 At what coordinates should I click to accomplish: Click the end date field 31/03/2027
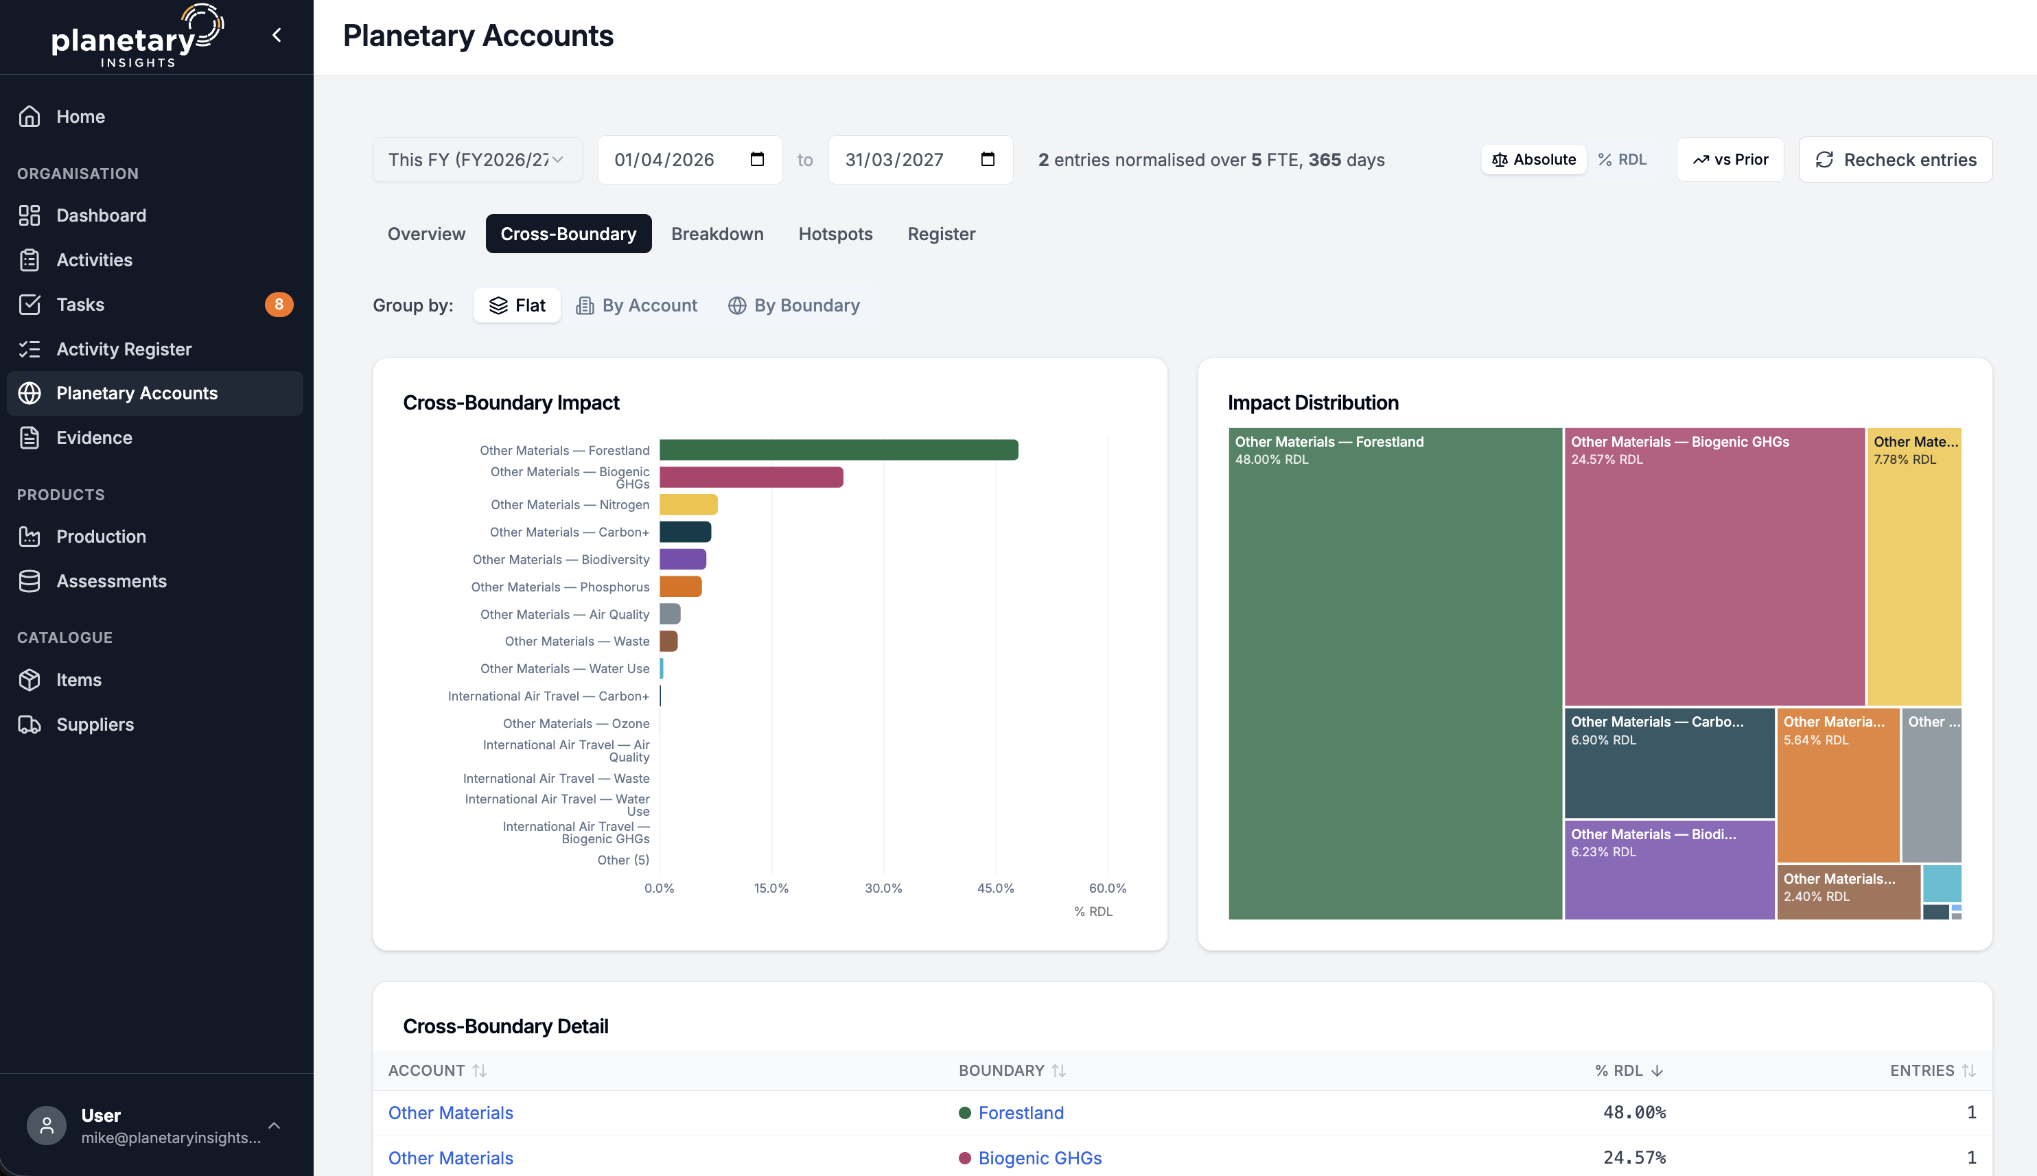921,160
